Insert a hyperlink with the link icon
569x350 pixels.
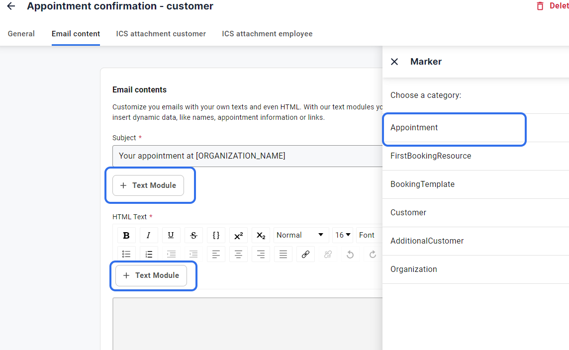[305, 254]
